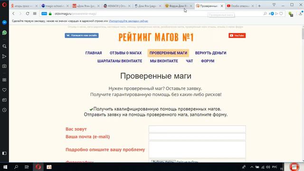Open the 'ШАРЛАТАНЫ ВКОНТАКТЕ' menu item
The image size is (304, 171).
(120, 61)
